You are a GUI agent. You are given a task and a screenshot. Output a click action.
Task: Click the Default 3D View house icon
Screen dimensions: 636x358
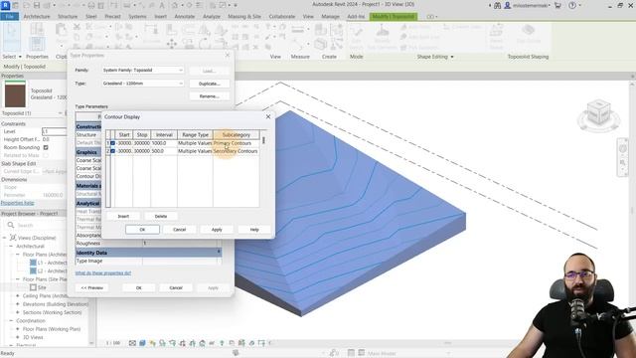[175, 5]
